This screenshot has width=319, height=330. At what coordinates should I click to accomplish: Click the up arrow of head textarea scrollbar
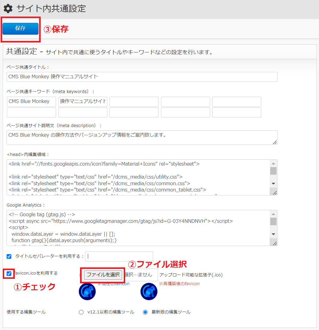tap(273, 163)
